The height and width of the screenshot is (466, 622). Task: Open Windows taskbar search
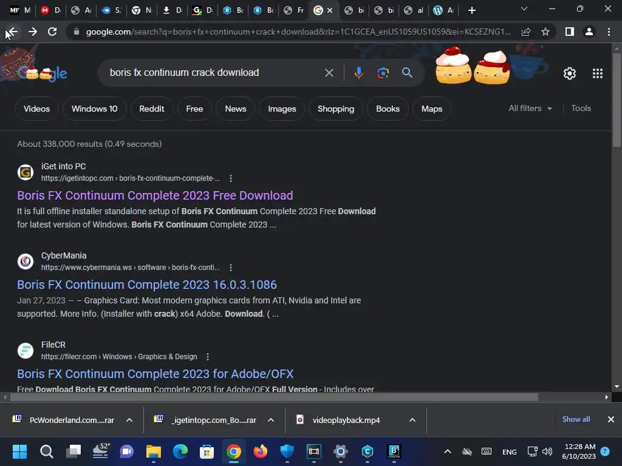(x=46, y=451)
